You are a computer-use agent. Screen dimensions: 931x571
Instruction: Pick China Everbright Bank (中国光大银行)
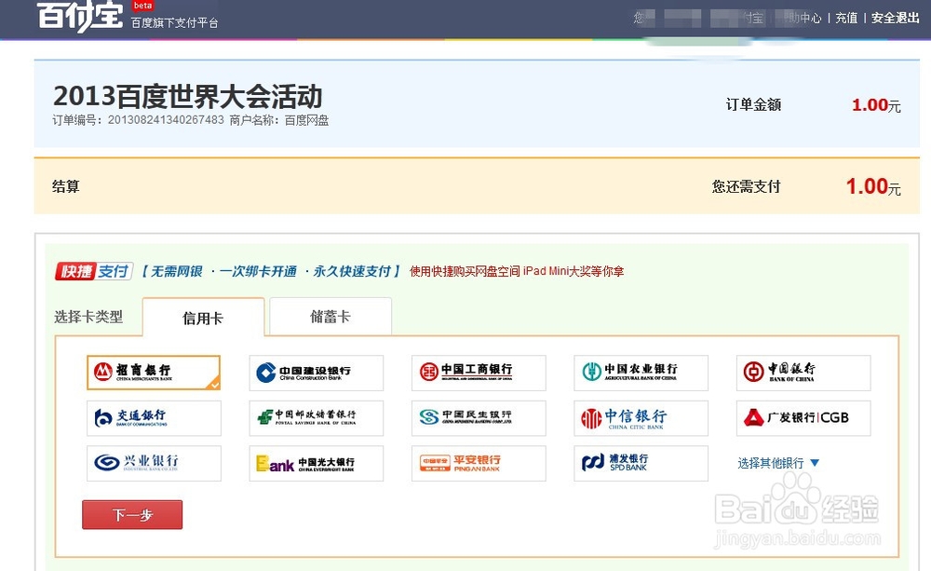(316, 463)
